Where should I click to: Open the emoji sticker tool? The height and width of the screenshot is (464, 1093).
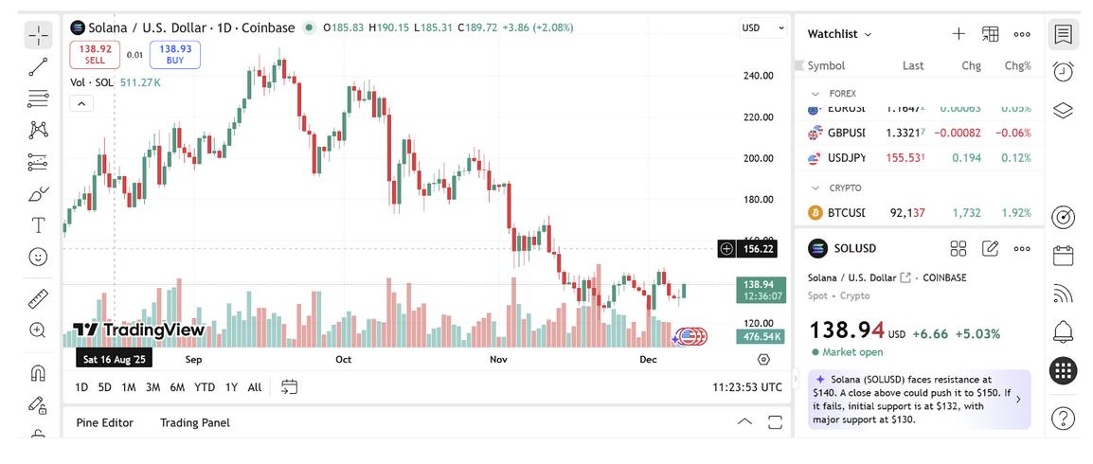tap(38, 257)
